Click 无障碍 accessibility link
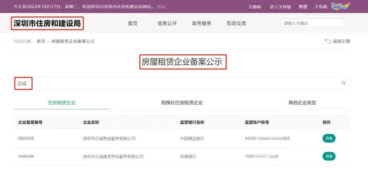Viewport: 368px width, 172px height. (254, 7)
